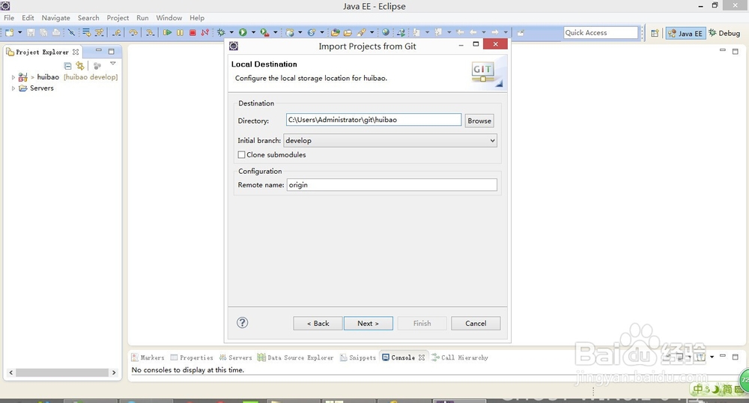Switch to the Data Source Explorer tab
Image resolution: width=749 pixels, height=403 pixels.
point(295,357)
